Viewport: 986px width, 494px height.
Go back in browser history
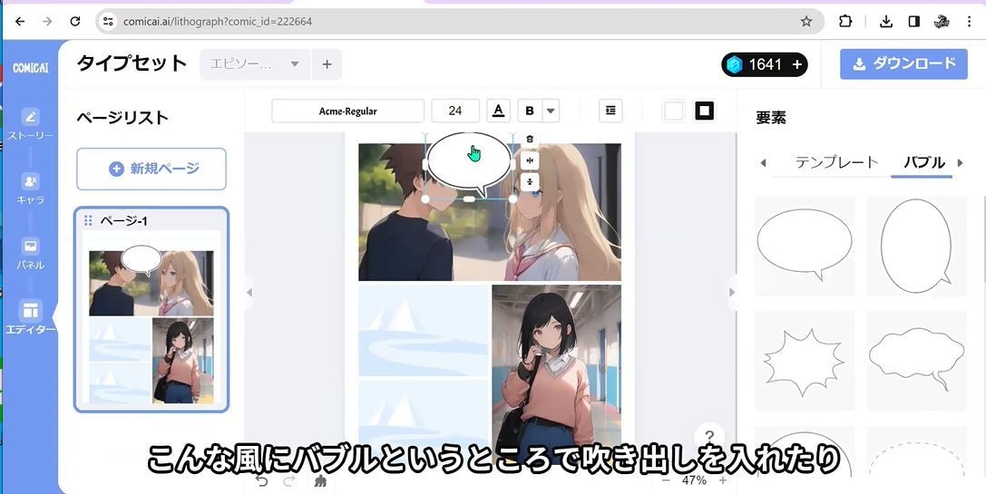(x=20, y=22)
